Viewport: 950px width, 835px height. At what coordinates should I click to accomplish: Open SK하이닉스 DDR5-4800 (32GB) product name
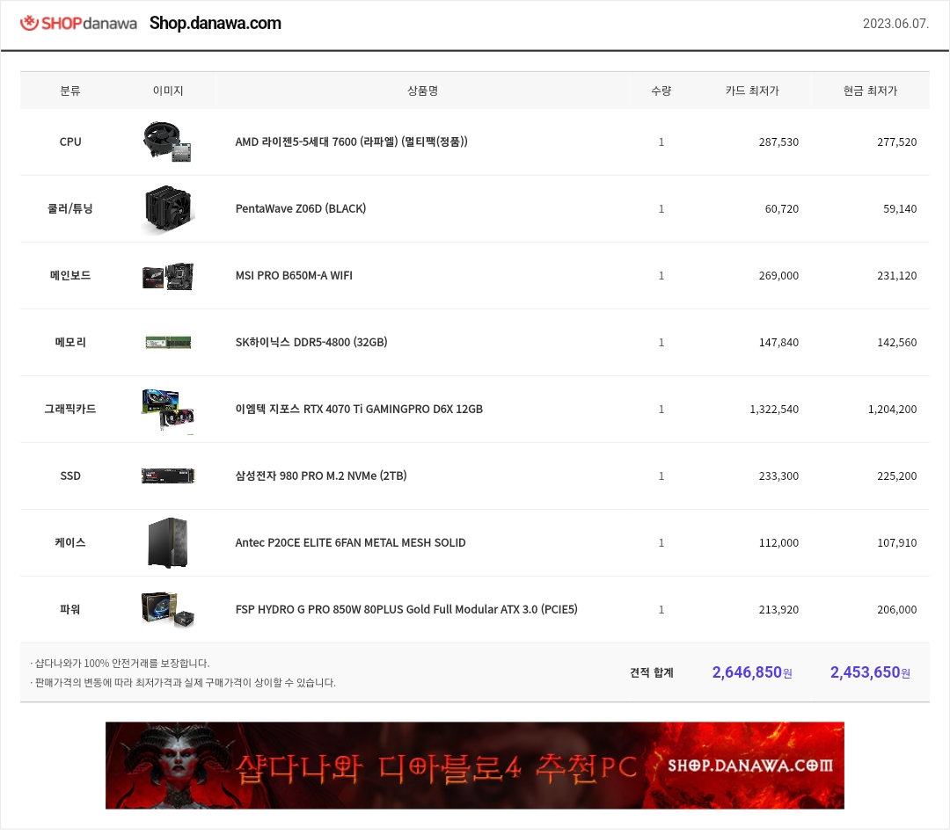311,342
